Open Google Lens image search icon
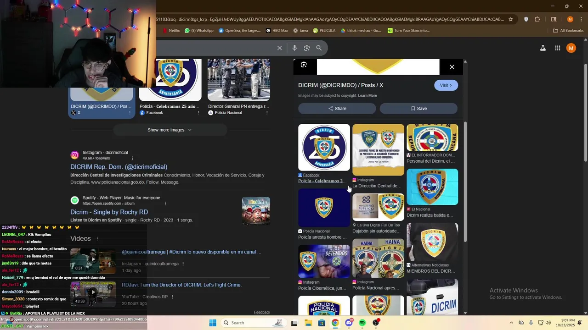Screen dimensions: 588x330 click(x=307, y=48)
